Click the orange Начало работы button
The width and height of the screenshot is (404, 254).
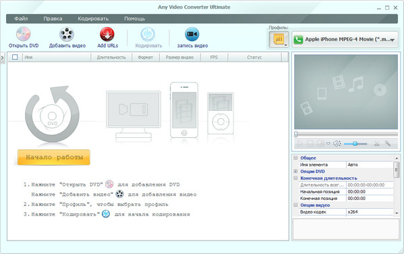click(x=54, y=157)
